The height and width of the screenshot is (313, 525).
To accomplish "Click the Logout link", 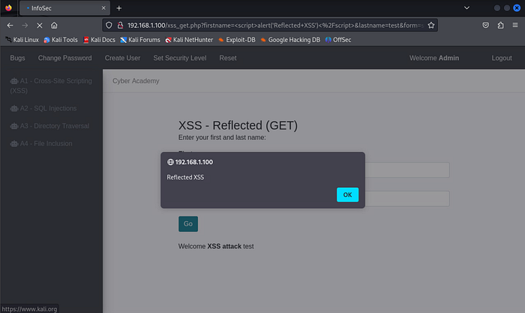I will pyautogui.click(x=502, y=58).
